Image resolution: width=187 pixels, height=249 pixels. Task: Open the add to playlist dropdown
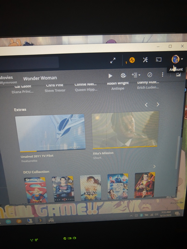click(136, 75)
